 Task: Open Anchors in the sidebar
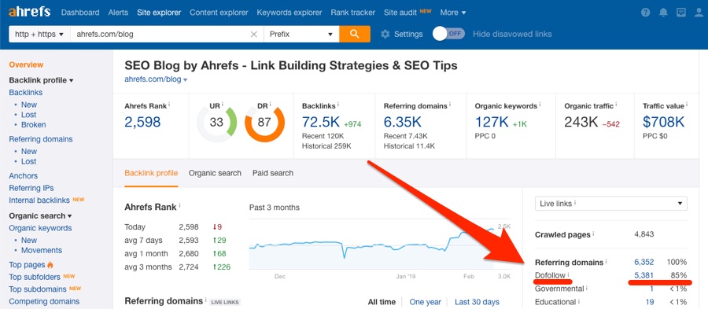click(x=24, y=176)
